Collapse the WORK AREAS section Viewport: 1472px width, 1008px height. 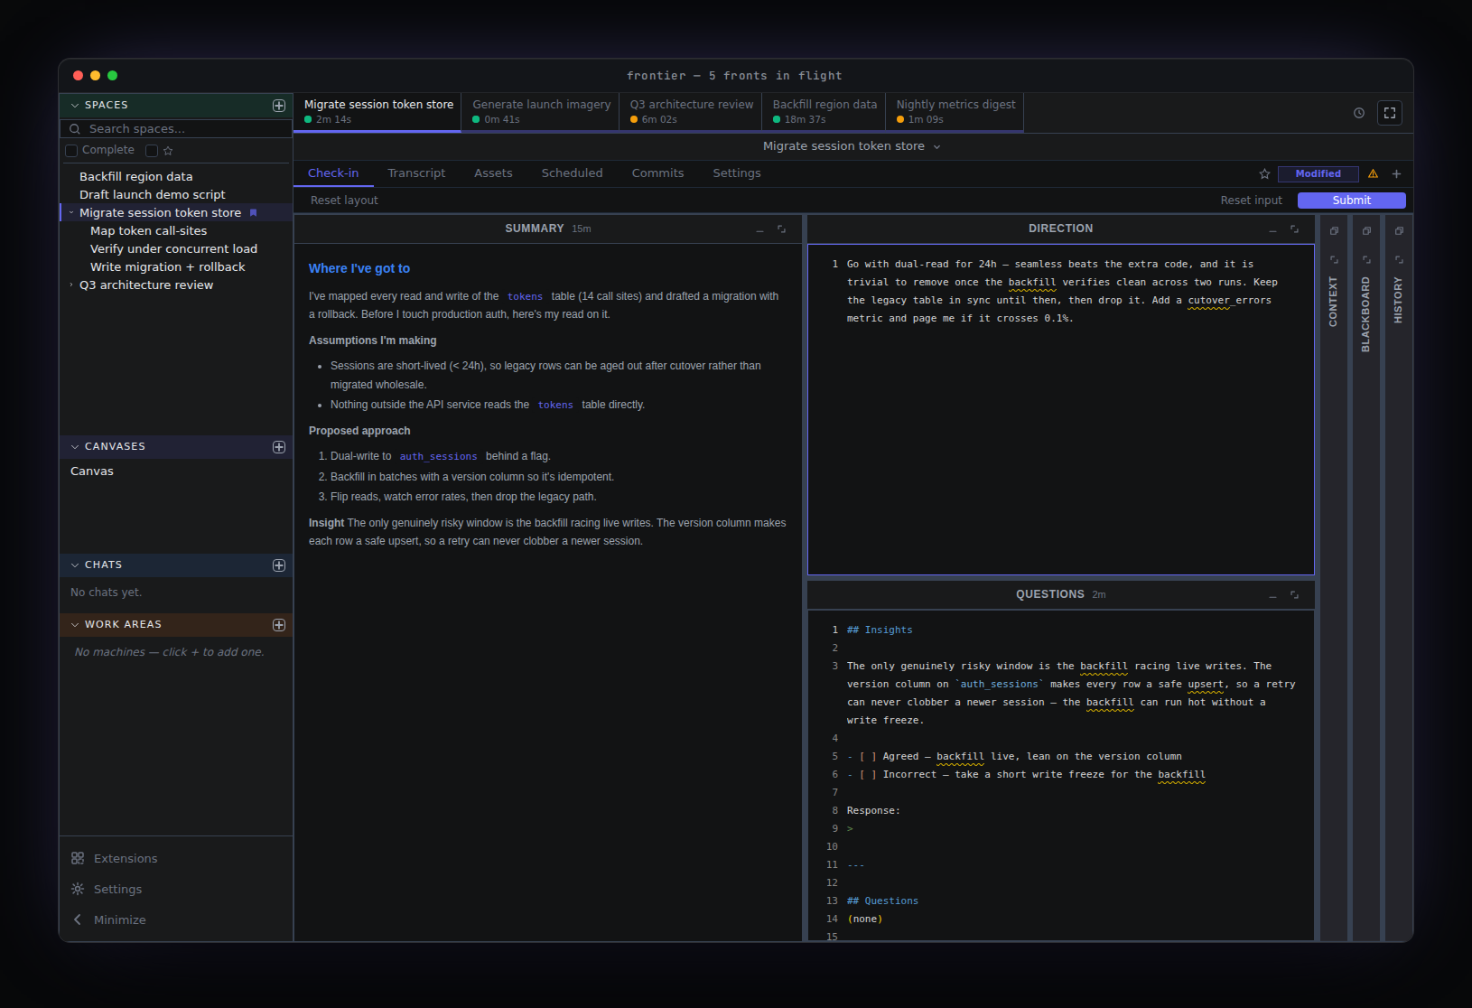click(x=75, y=625)
